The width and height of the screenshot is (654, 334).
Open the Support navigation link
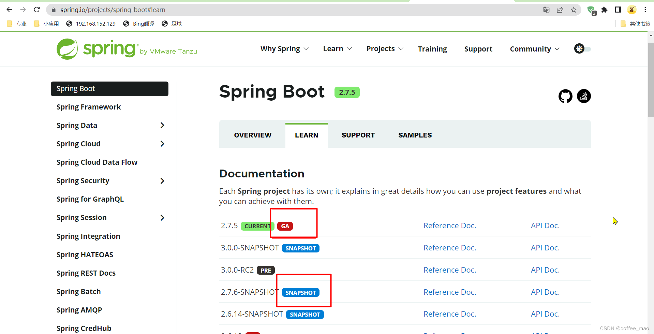click(478, 49)
